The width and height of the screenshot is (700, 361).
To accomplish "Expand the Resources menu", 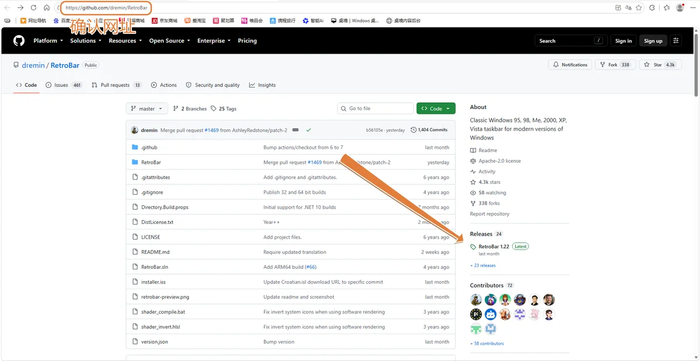I will click(x=125, y=41).
